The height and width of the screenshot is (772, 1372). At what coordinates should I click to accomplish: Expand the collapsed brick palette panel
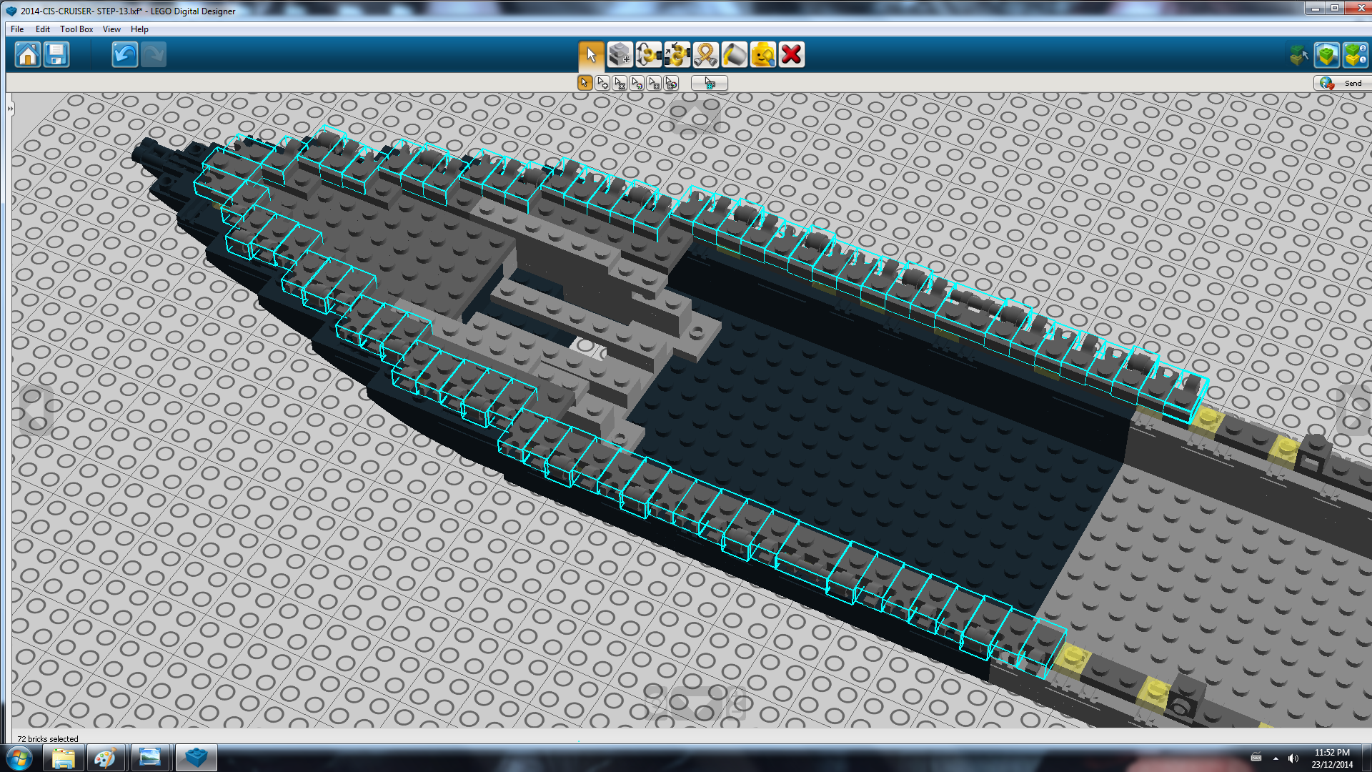coord(10,109)
